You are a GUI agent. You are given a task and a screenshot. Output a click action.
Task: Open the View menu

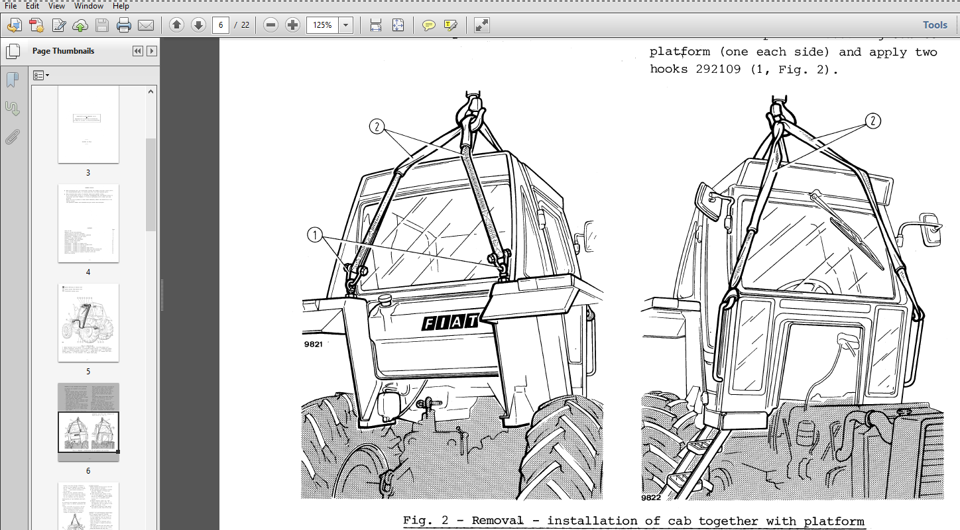(x=57, y=6)
